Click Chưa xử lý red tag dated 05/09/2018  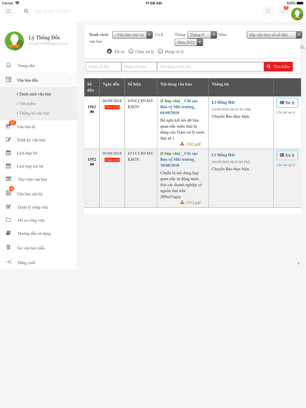pos(112,160)
